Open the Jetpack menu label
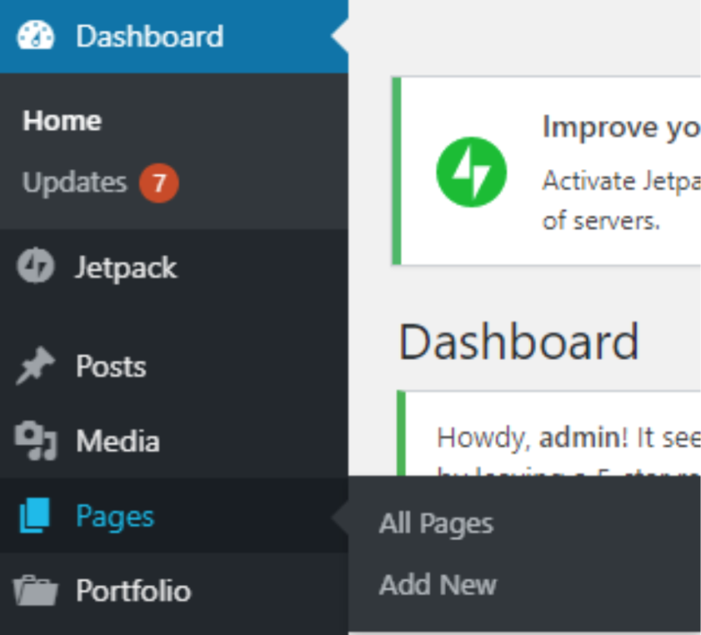The width and height of the screenshot is (701, 635). pyautogui.click(x=126, y=267)
